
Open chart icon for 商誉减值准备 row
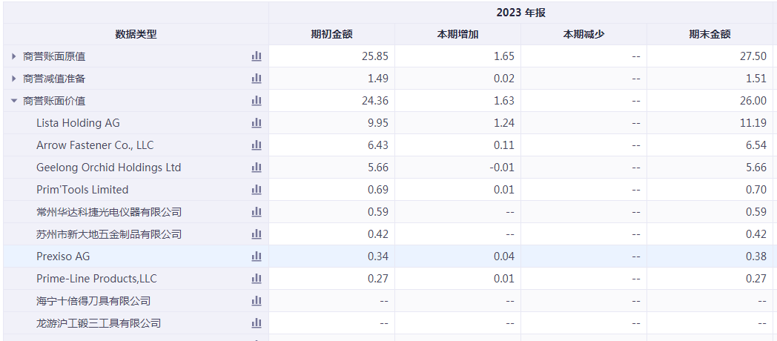(x=257, y=79)
